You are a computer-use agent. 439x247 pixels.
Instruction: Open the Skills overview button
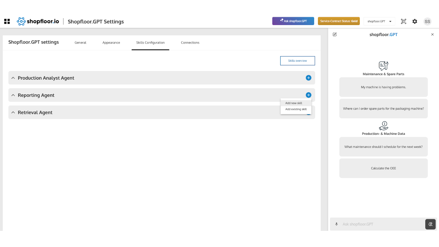297,61
